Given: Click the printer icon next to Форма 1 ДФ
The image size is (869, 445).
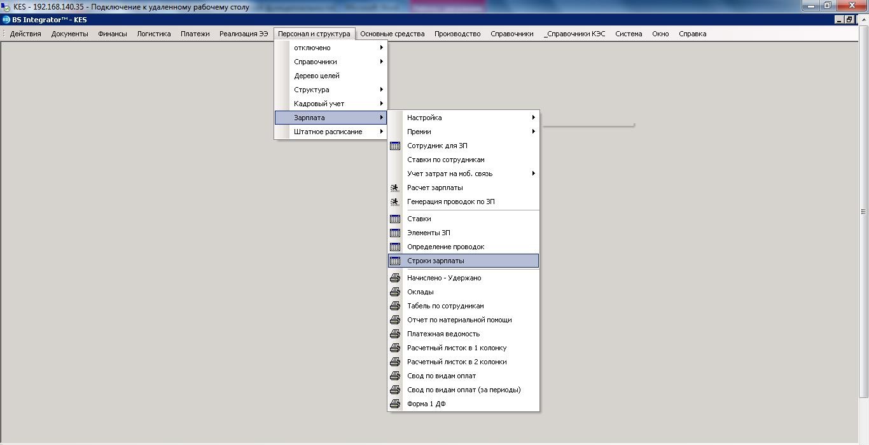Looking at the screenshot, I should coord(395,404).
